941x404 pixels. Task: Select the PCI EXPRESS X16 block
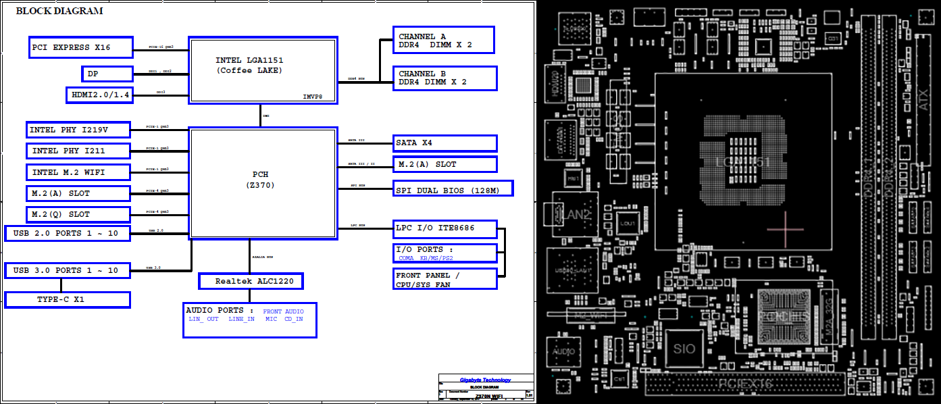pos(80,47)
